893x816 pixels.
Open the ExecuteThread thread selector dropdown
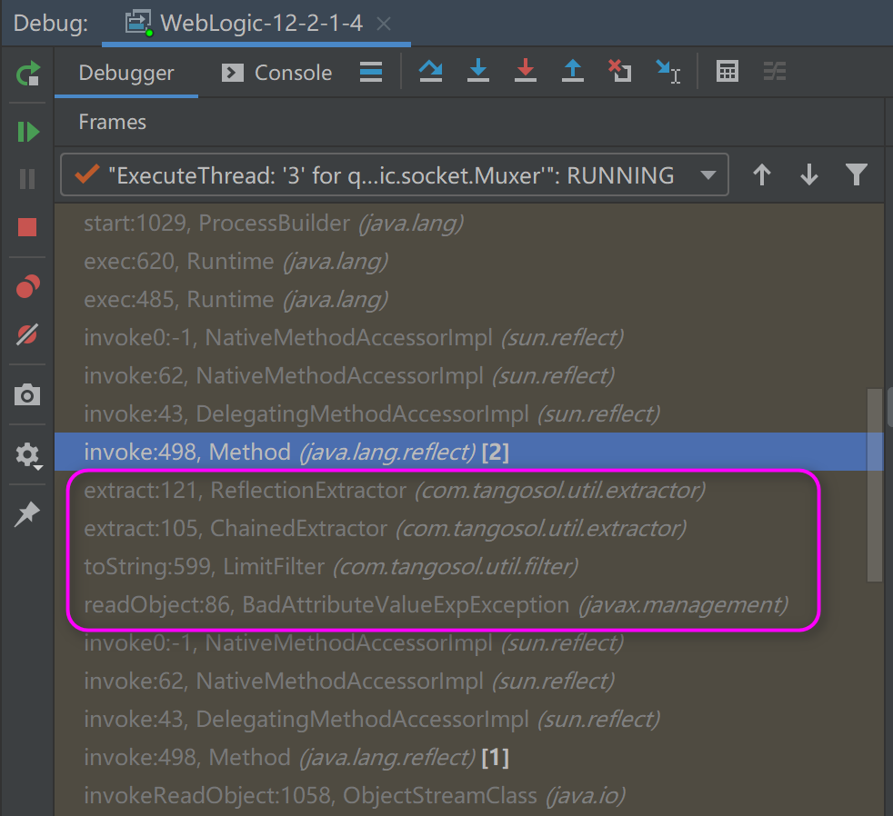394,175
